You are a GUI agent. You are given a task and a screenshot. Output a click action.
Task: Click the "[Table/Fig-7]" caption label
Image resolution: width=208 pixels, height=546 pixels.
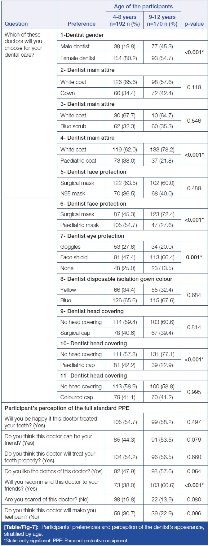coord(21,527)
